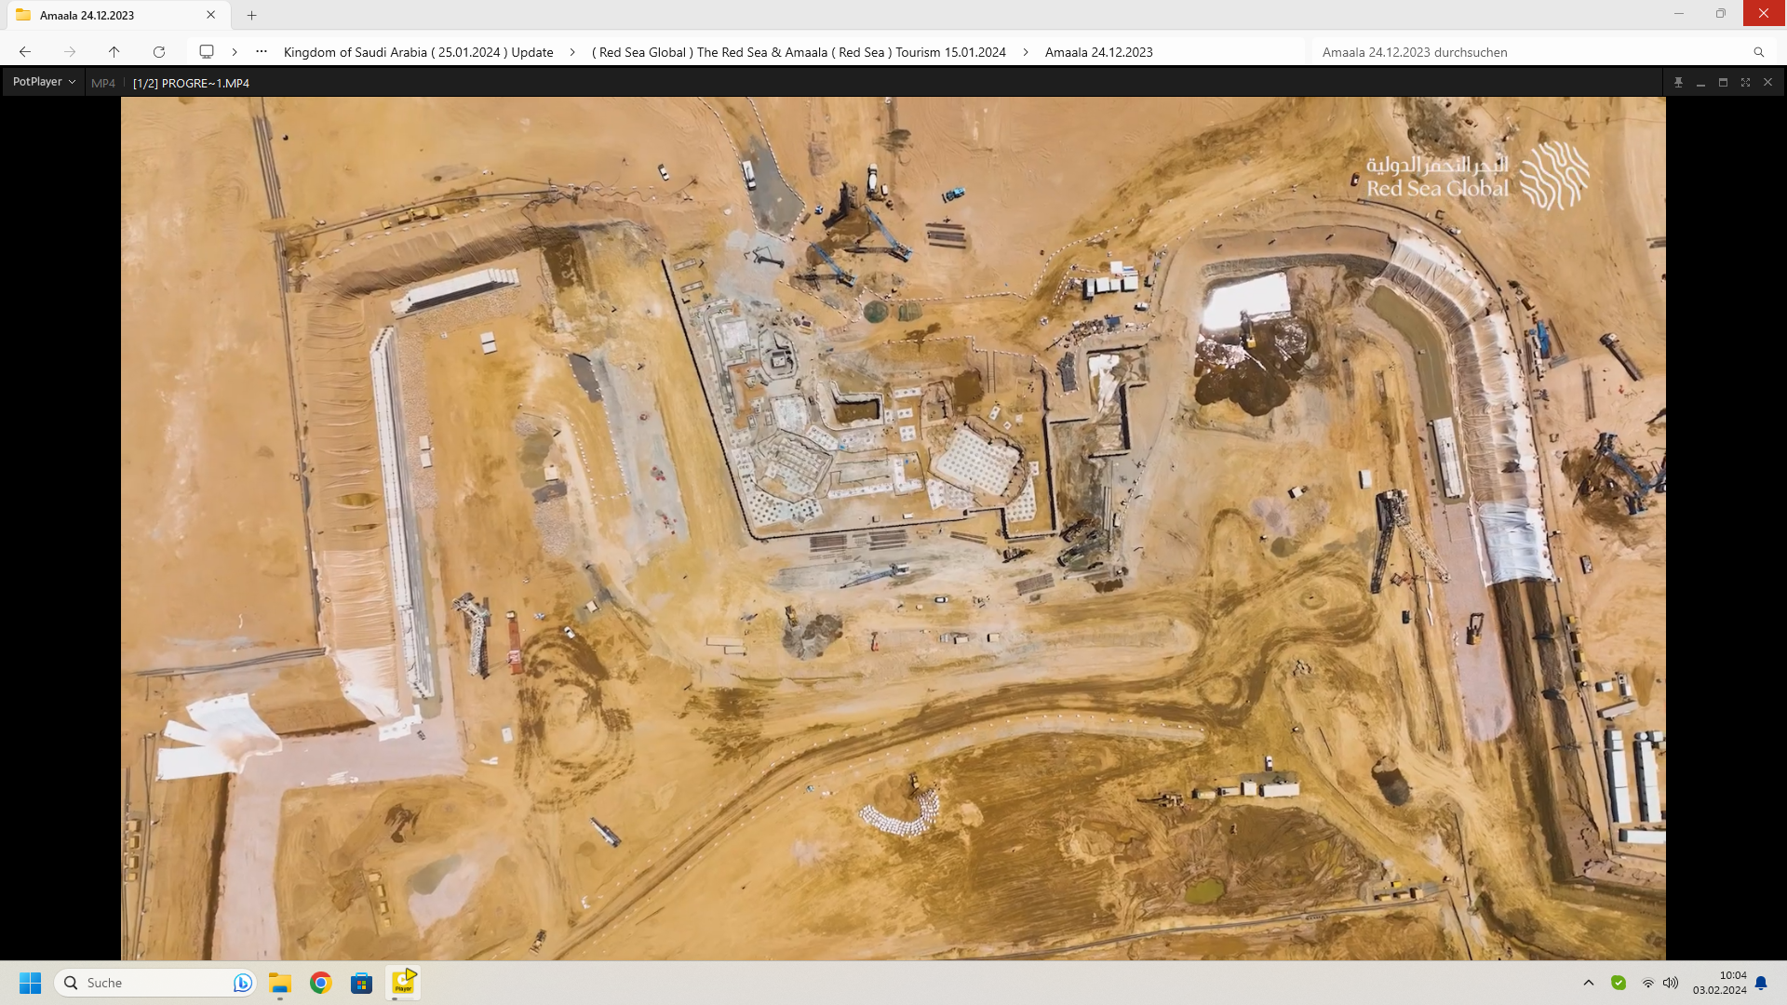This screenshot has width=1787, height=1005.
Task: Open Microsoft Store from taskbar
Action: (362, 983)
